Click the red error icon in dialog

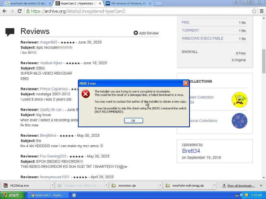[86, 94]
